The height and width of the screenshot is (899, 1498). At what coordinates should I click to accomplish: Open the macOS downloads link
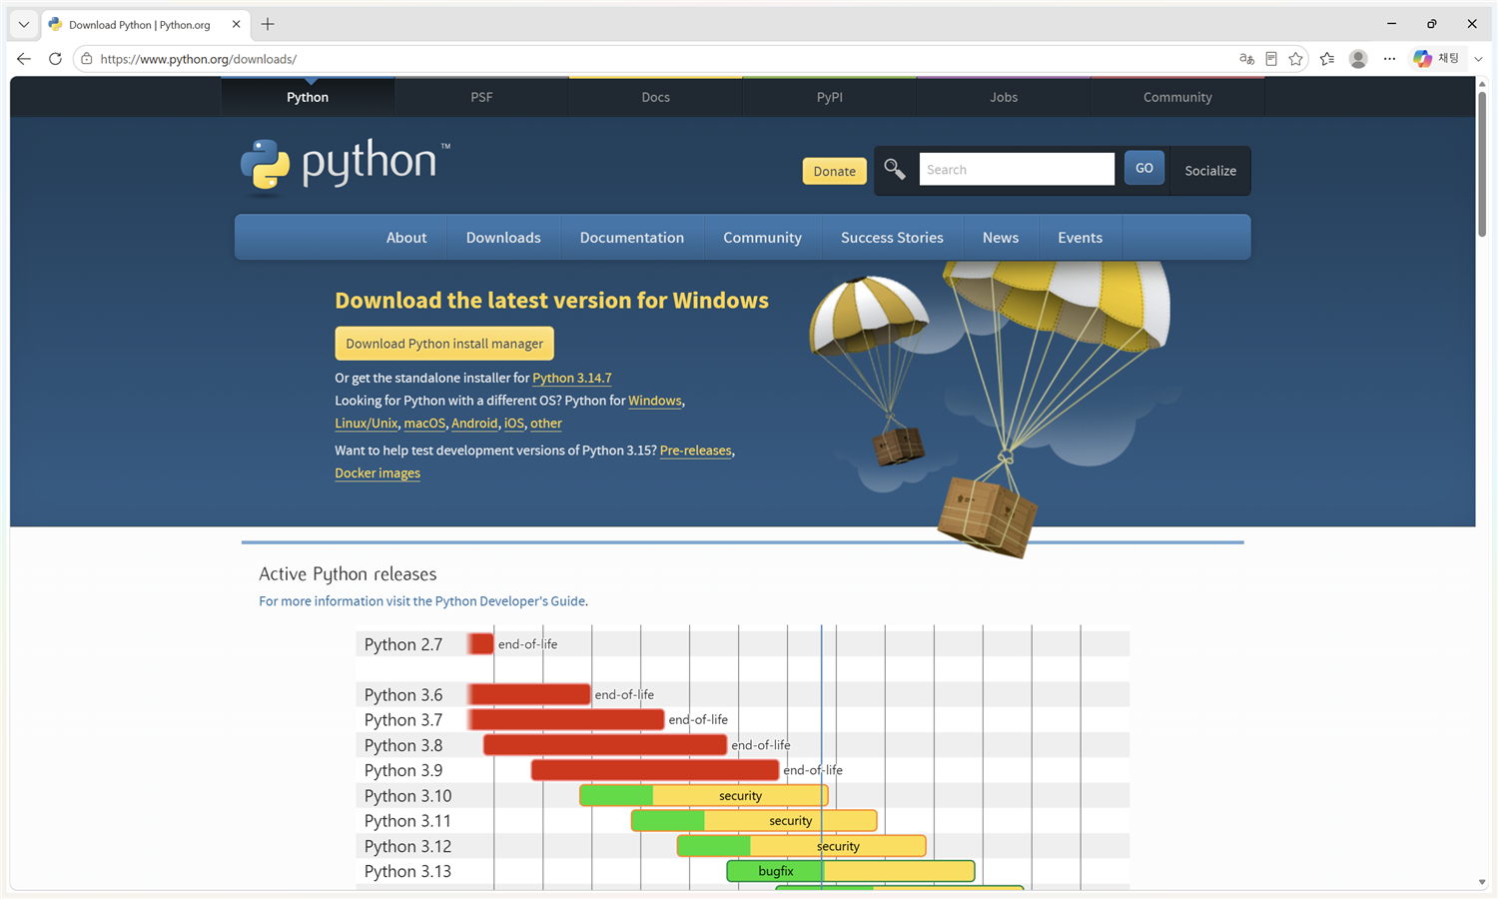click(x=424, y=424)
